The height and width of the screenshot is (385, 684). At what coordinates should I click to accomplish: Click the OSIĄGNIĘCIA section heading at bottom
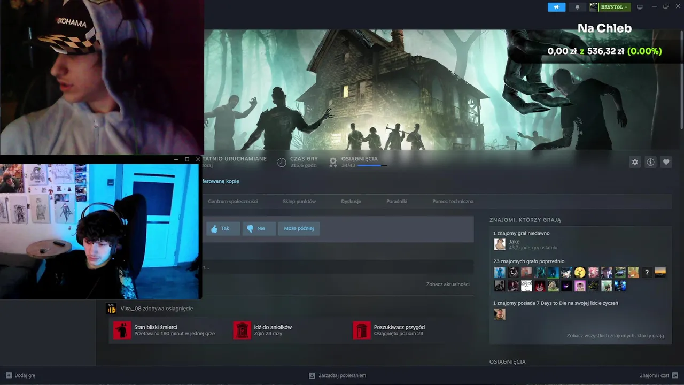508,362
